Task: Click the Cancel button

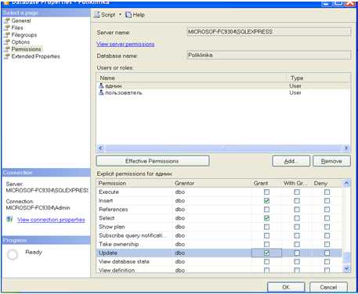Action: click(328, 287)
